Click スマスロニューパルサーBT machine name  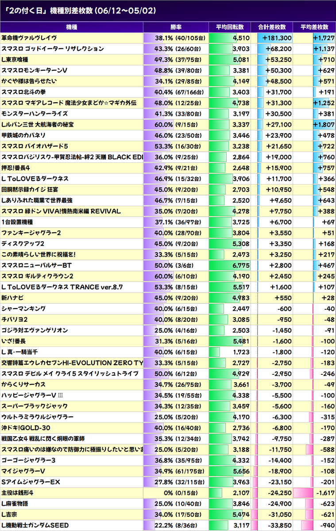click(37, 265)
